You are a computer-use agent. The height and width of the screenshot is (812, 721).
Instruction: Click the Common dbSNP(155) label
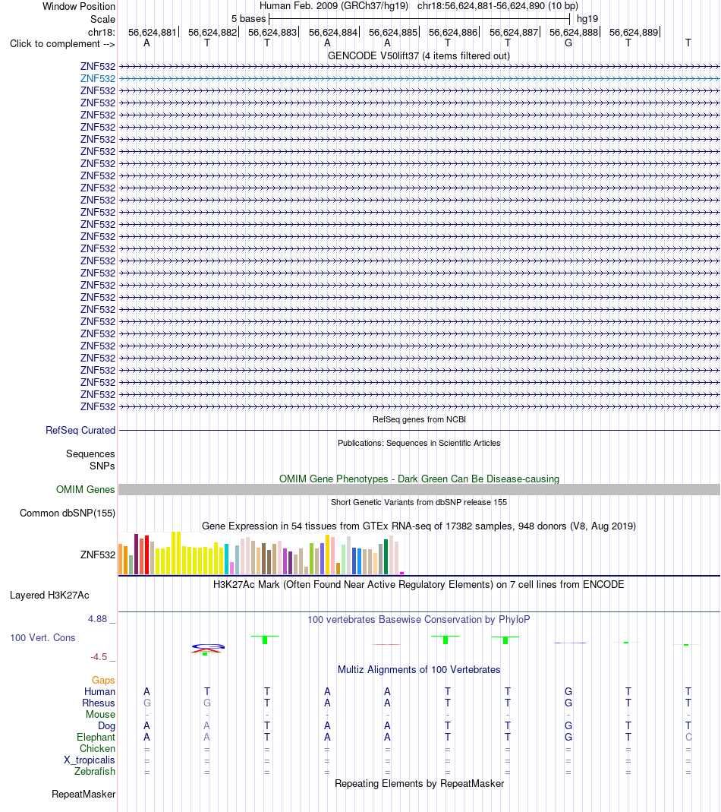click(x=68, y=513)
